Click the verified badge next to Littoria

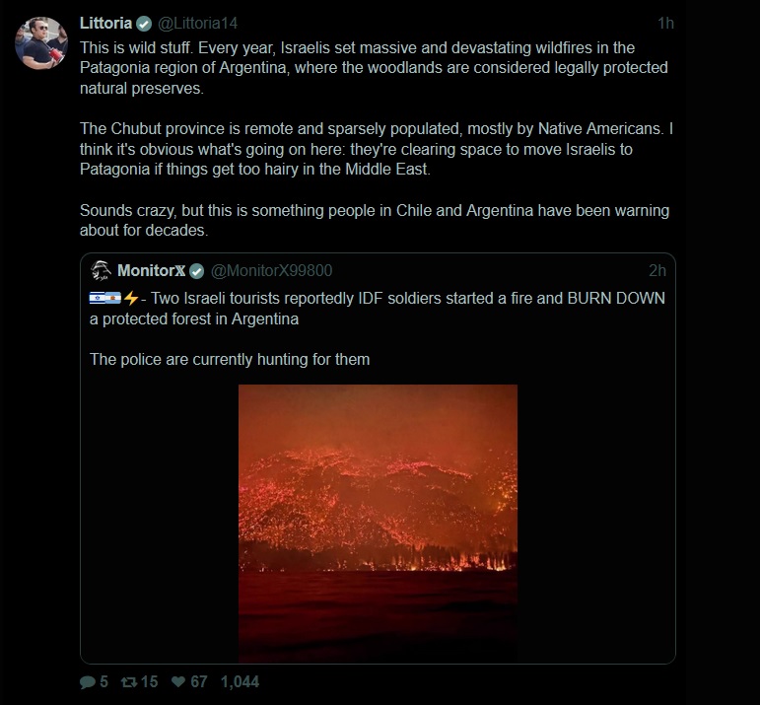pyautogui.click(x=145, y=24)
